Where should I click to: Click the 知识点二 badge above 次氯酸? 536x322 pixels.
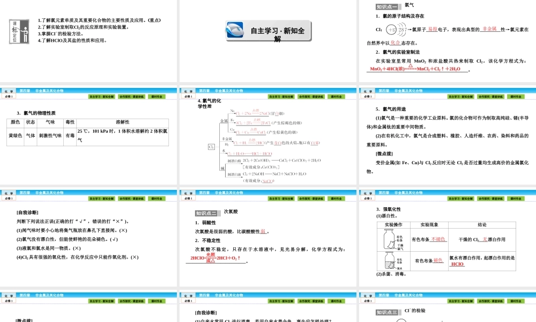pos(206,212)
